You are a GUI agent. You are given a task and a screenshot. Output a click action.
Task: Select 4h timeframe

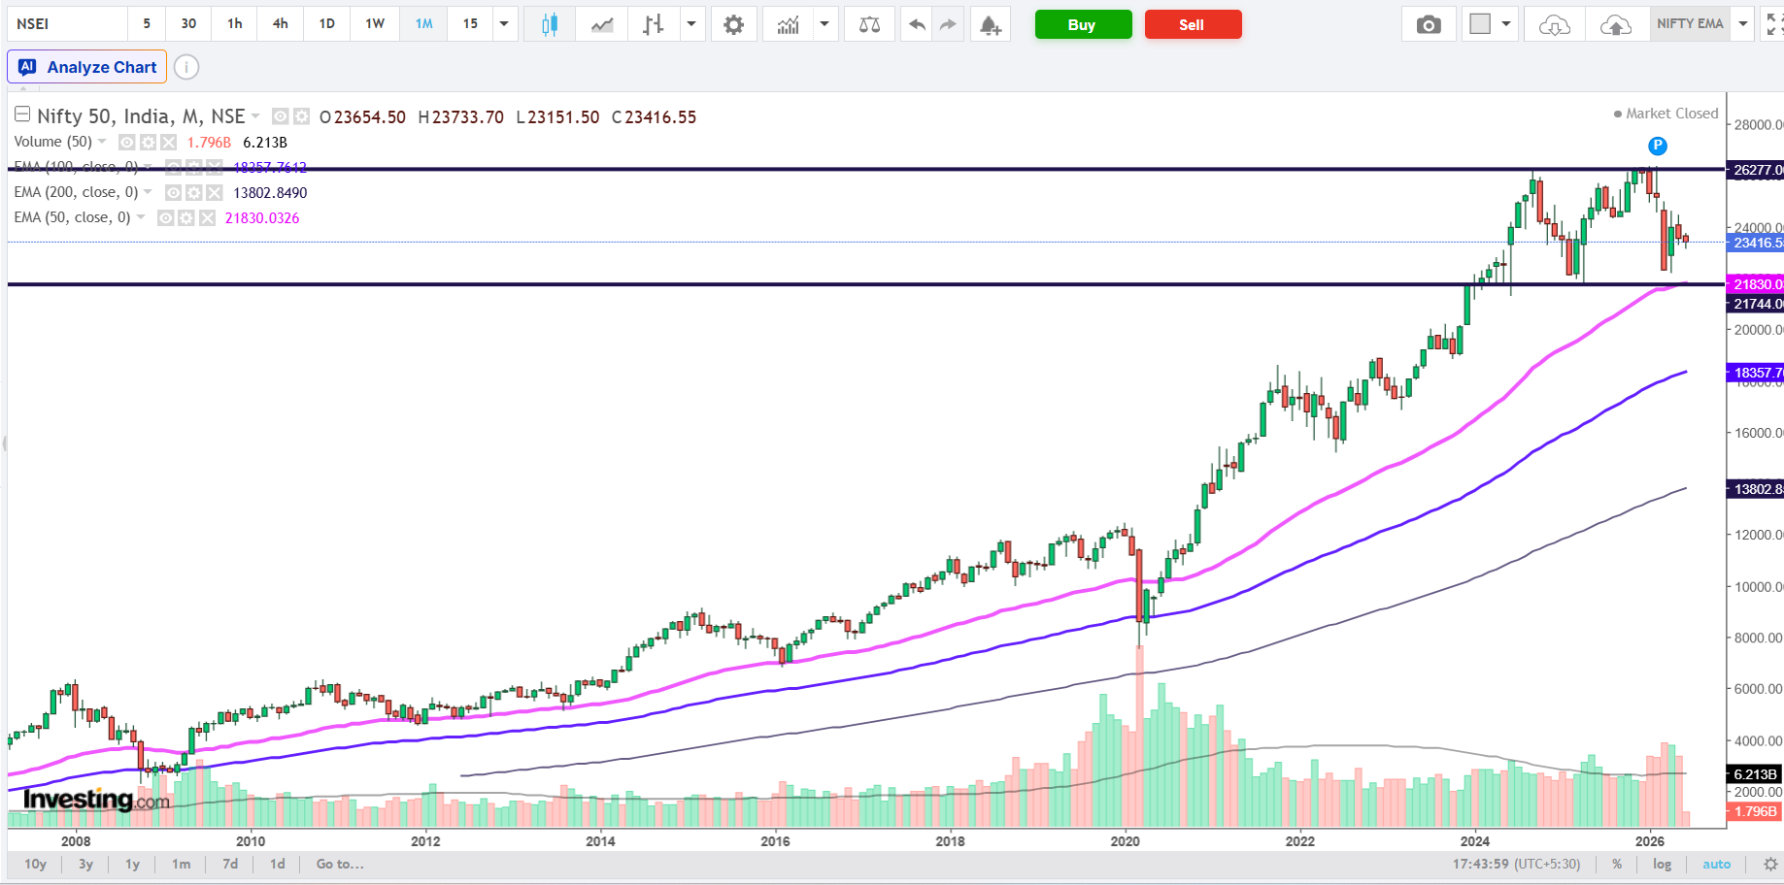tap(281, 24)
